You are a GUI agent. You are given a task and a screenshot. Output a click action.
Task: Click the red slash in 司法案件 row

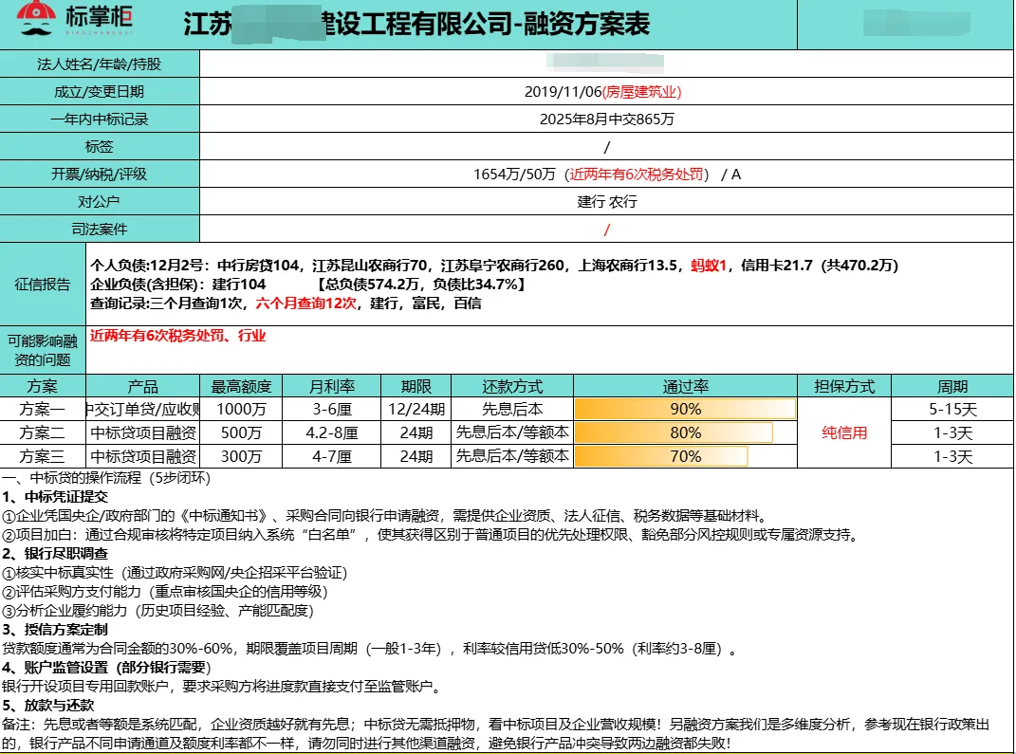(x=606, y=230)
